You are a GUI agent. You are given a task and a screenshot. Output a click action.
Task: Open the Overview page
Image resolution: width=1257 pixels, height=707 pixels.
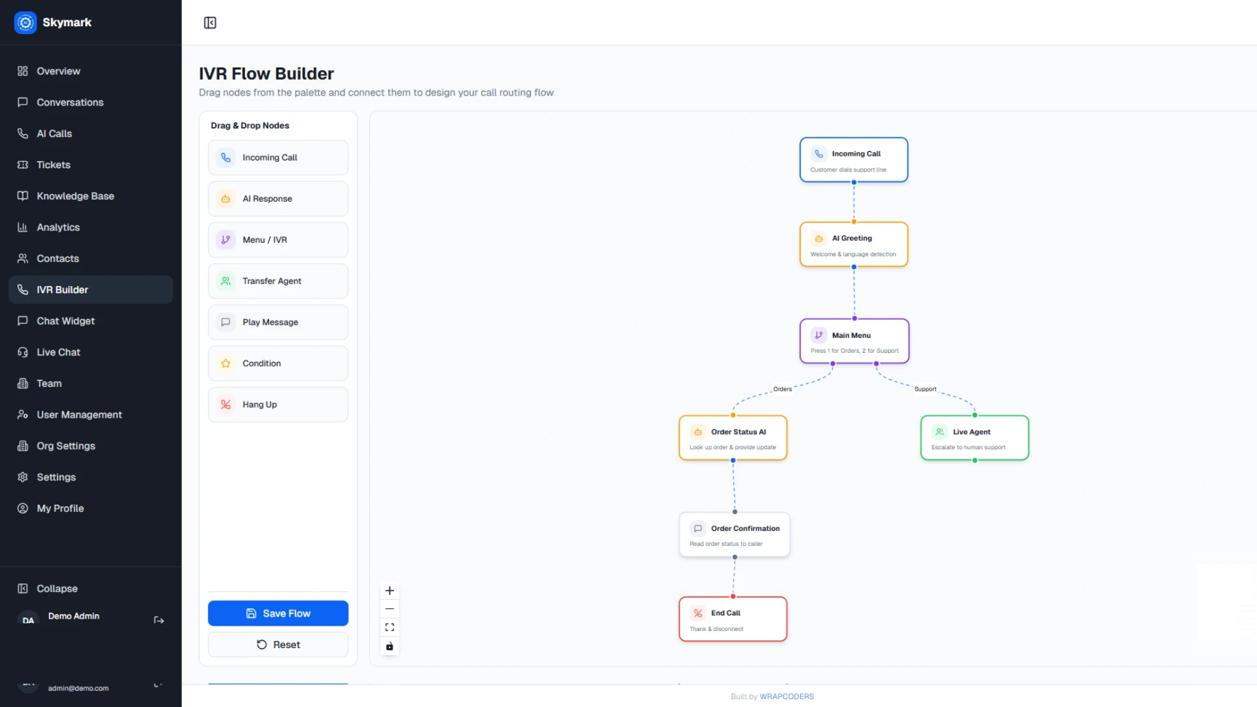coord(90,71)
